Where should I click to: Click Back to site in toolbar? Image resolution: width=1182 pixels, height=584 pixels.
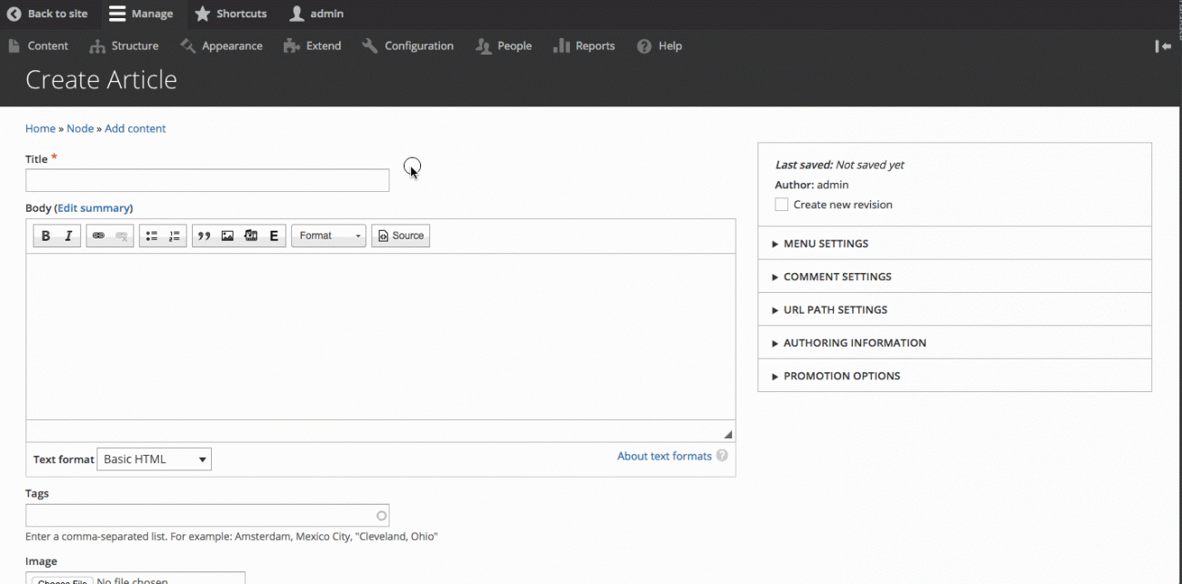tap(48, 14)
